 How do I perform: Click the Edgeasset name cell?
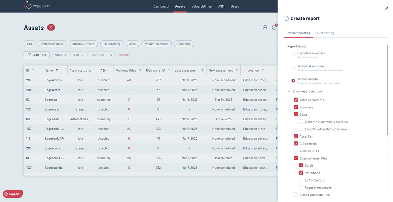click(52, 109)
